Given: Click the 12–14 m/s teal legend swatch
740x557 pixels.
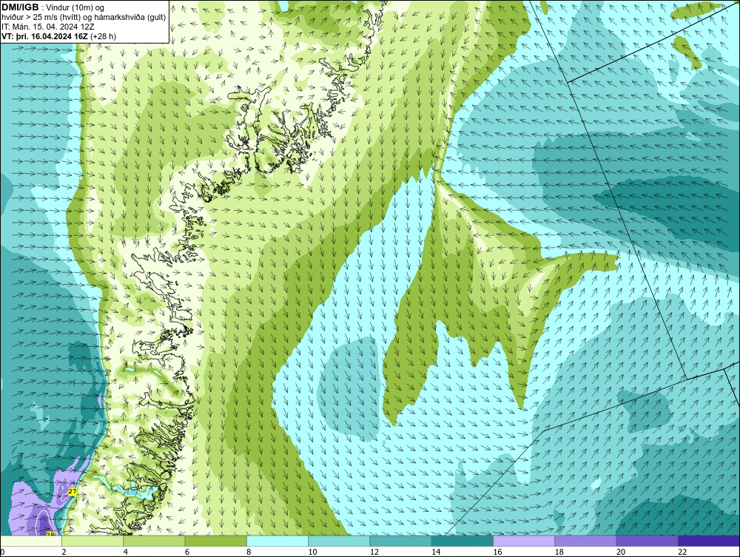Looking at the screenshot, I should (x=400, y=541).
